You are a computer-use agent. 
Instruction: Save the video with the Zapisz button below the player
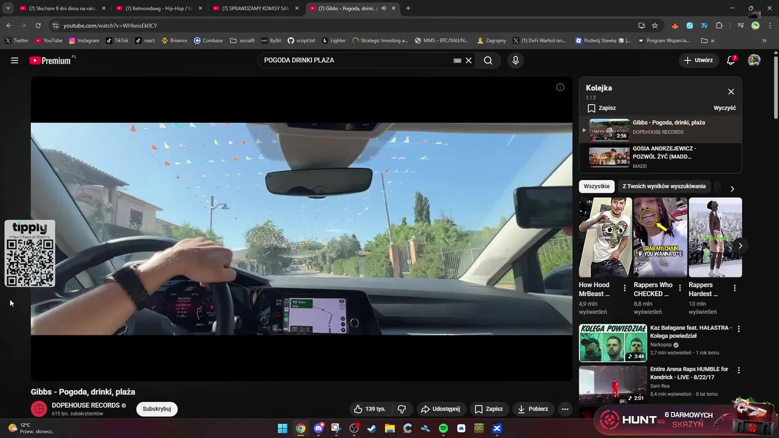489,409
